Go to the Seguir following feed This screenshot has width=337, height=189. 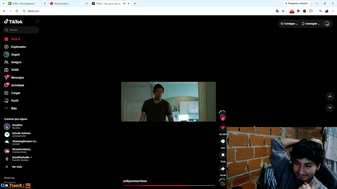coord(12,55)
